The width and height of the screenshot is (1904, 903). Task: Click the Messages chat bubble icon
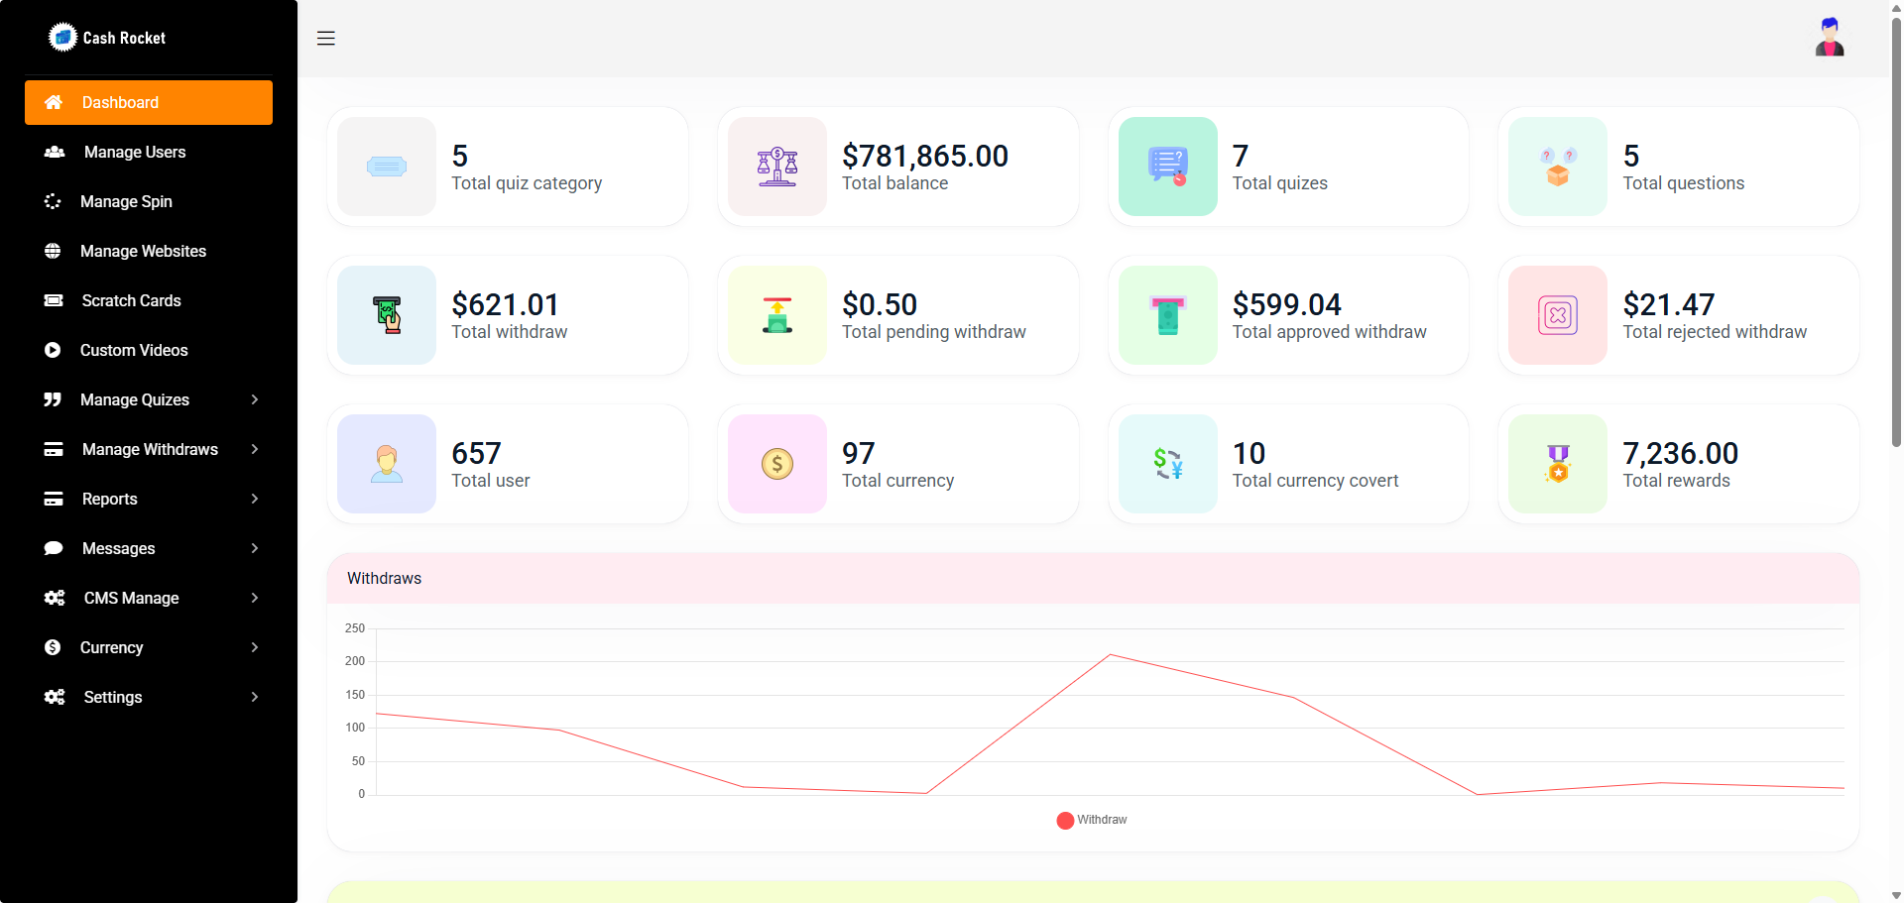[53, 548]
